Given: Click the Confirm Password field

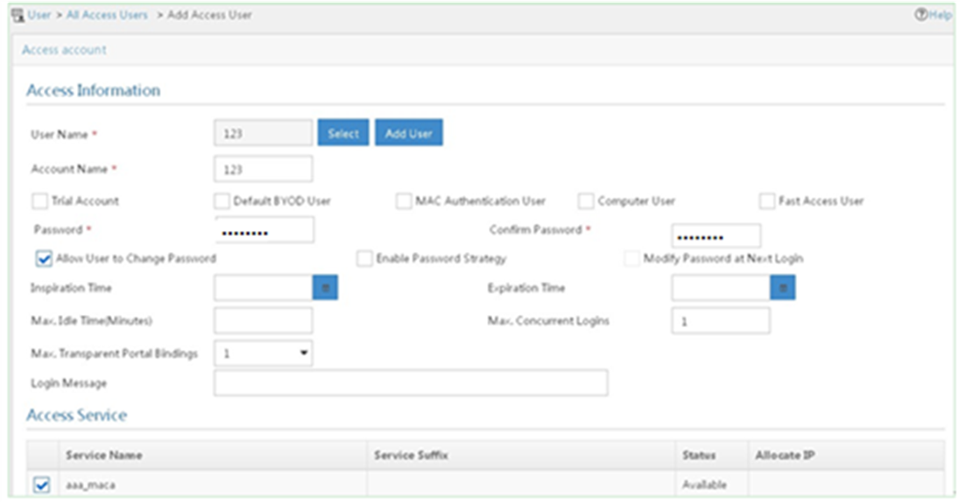Looking at the screenshot, I should [716, 236].
